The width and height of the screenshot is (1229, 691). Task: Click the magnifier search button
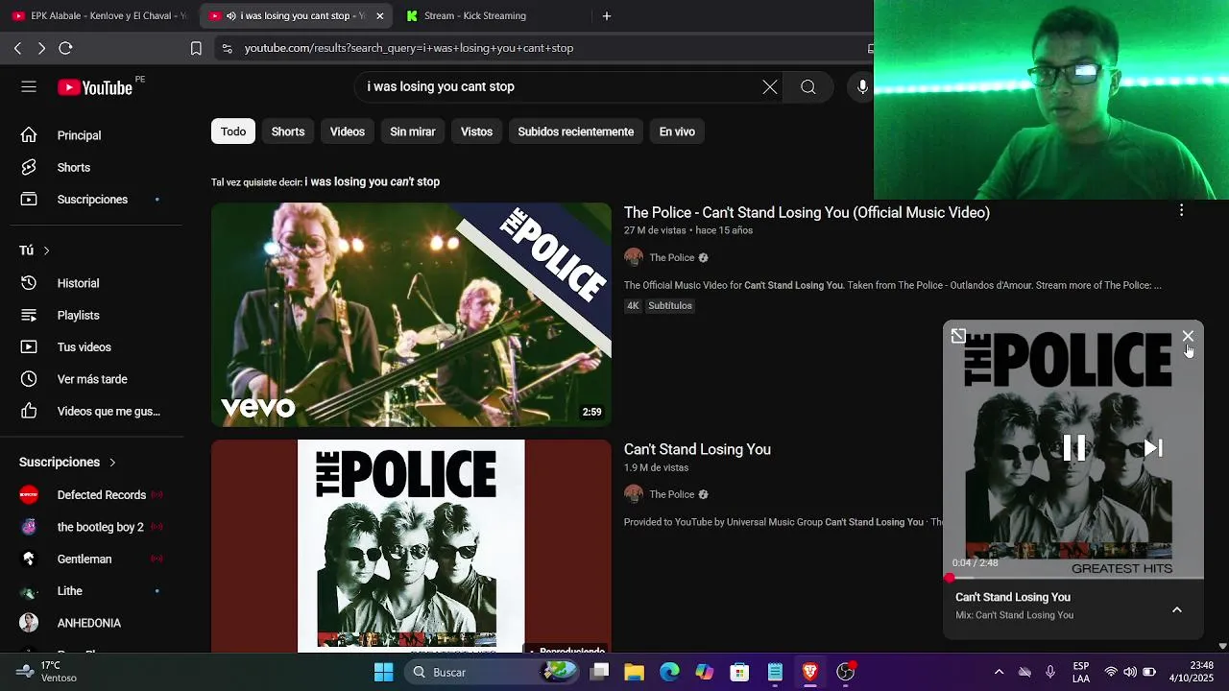click(x=808, y=87)
